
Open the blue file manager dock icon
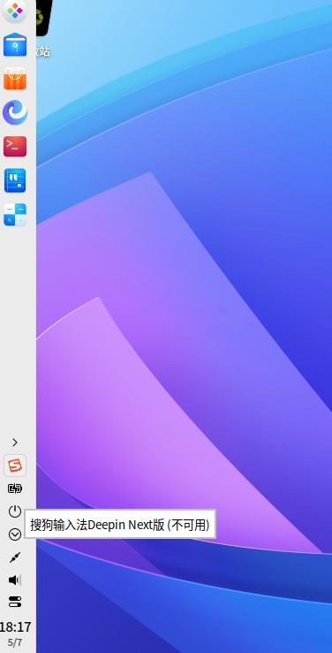click(x=15, y=44)
